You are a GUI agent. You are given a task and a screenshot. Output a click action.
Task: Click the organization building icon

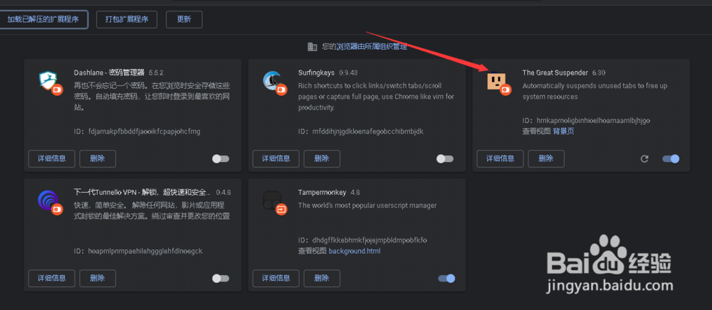coord(312,47)
